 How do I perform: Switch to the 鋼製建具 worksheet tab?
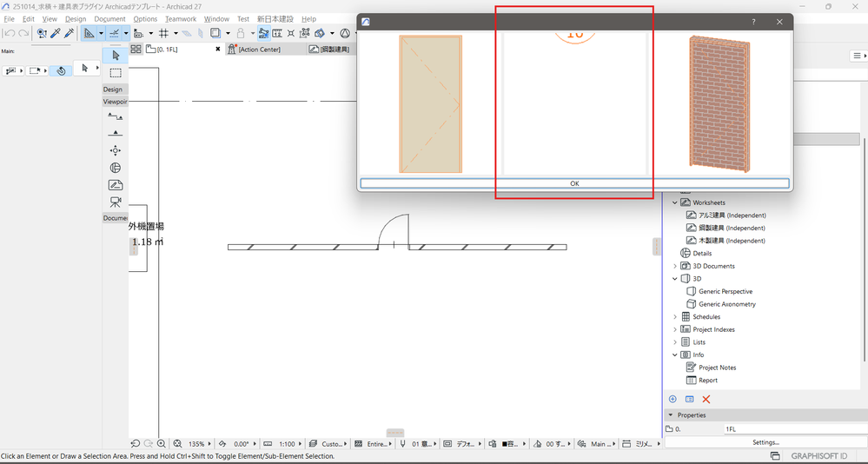click(330, 50)
